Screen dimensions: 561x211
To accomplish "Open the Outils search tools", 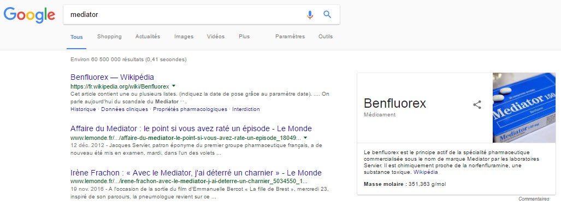I will (x=326, y=37).
